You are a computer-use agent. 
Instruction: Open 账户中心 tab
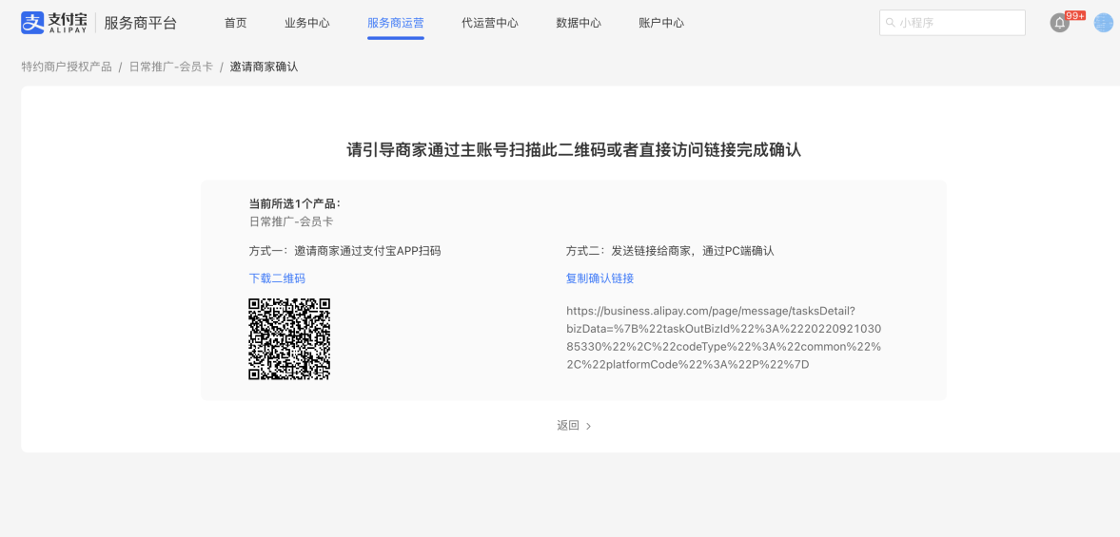coord(661,23)
